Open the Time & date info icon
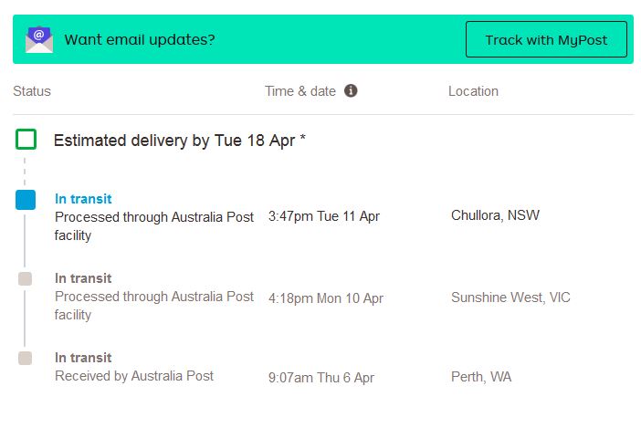 (351, 90)
